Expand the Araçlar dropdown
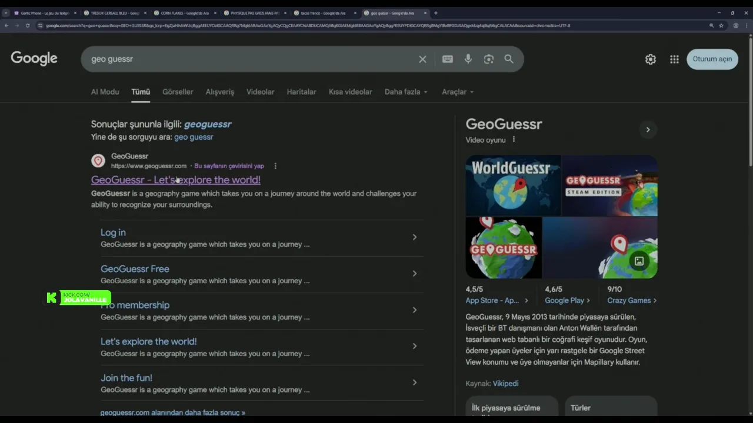Viewport: 753px width, 423px height. (x=458, y=92)
